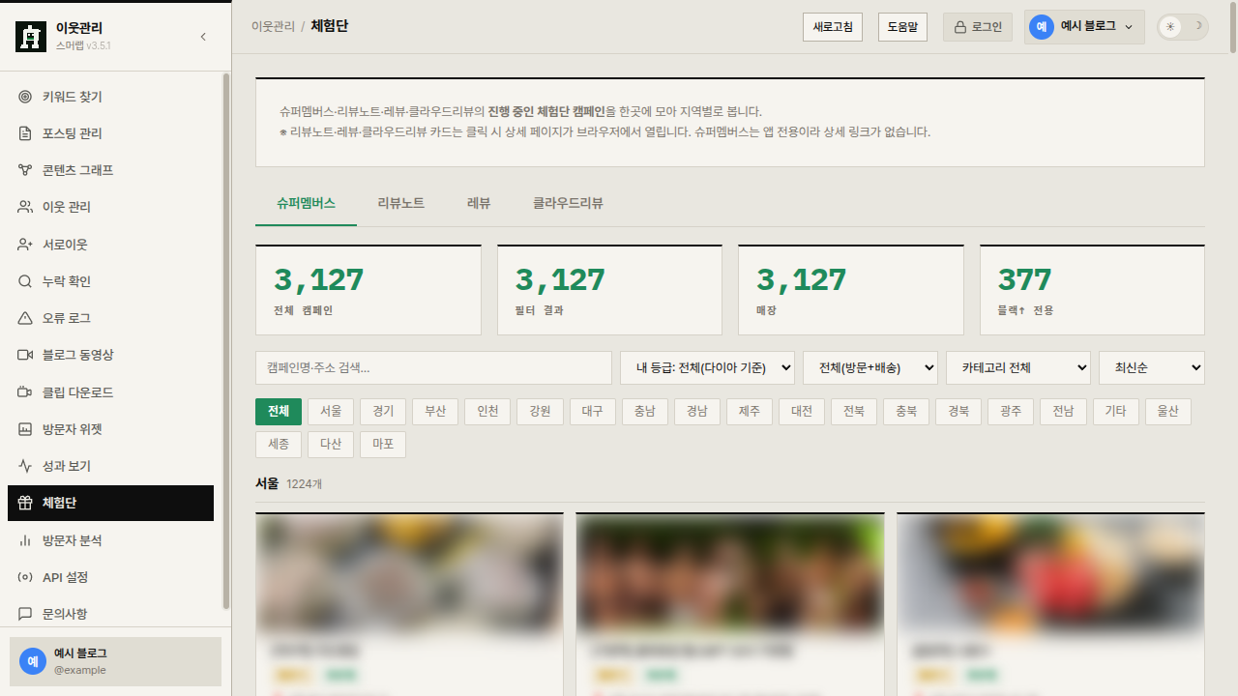Click the API 설정 icon

(x=25, y=577)
